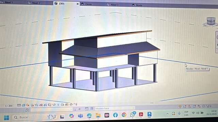
Task: Toggle Select Elements by Face
Action: (194, 106)
